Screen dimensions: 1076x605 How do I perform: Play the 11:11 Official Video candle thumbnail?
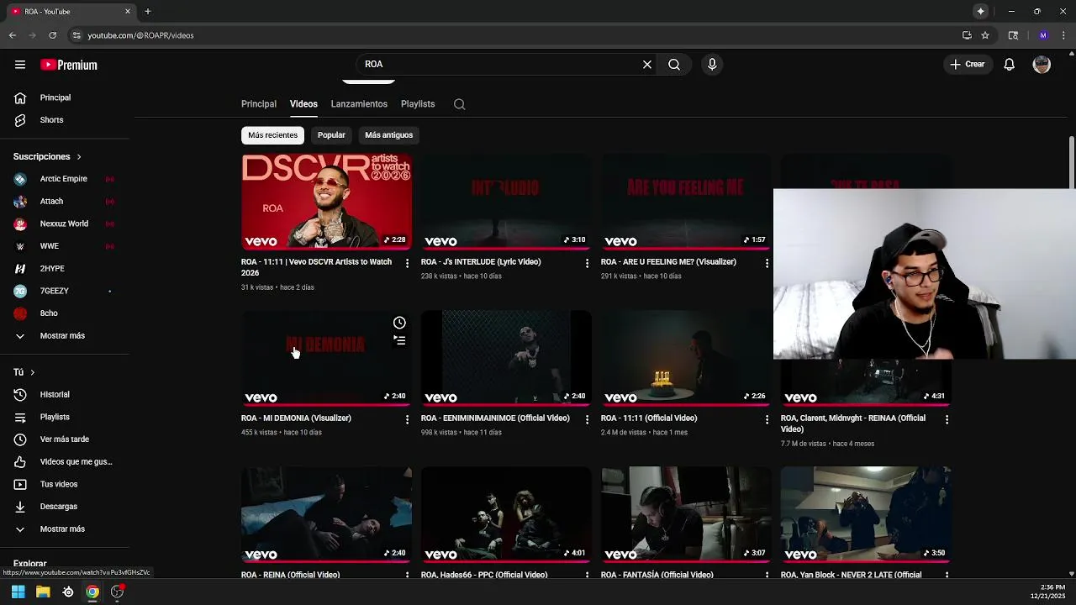(x=686, y=358)
